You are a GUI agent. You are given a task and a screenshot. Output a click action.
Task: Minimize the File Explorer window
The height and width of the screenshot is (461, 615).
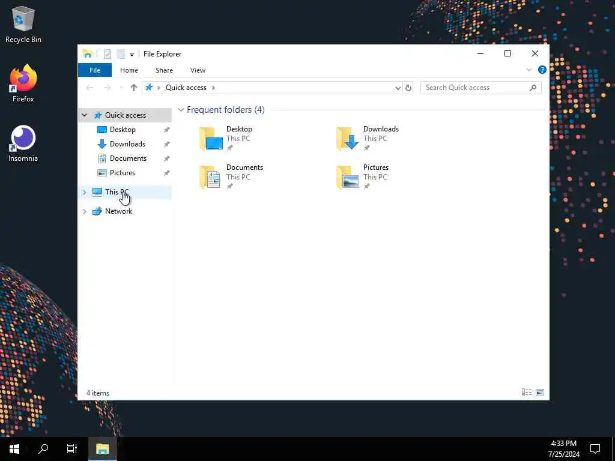click(x=480, y=53)
